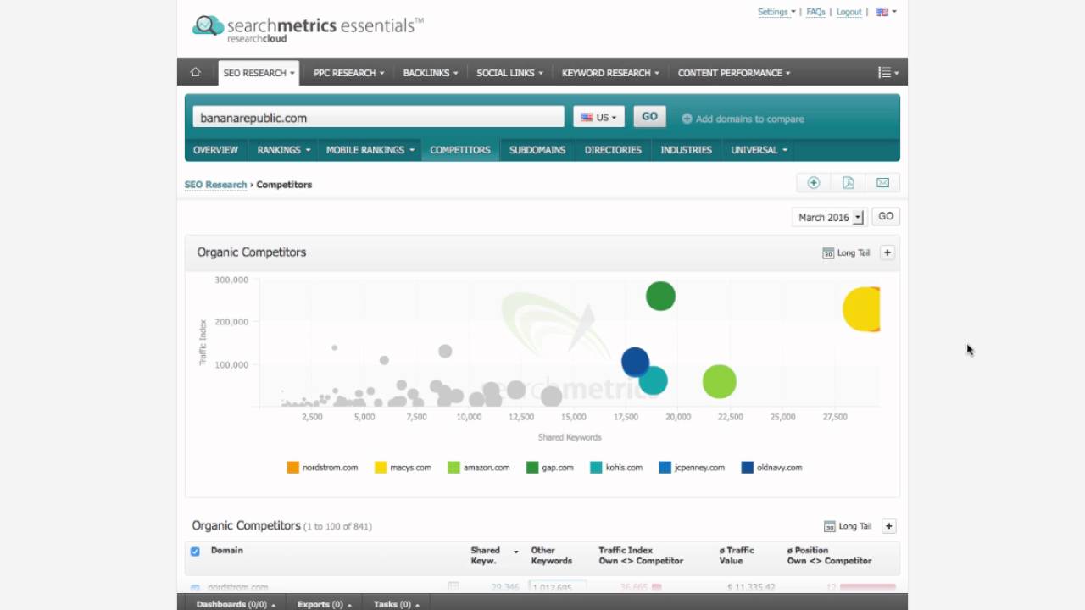Open the Backlinks dropdown menu

[430, 73]
